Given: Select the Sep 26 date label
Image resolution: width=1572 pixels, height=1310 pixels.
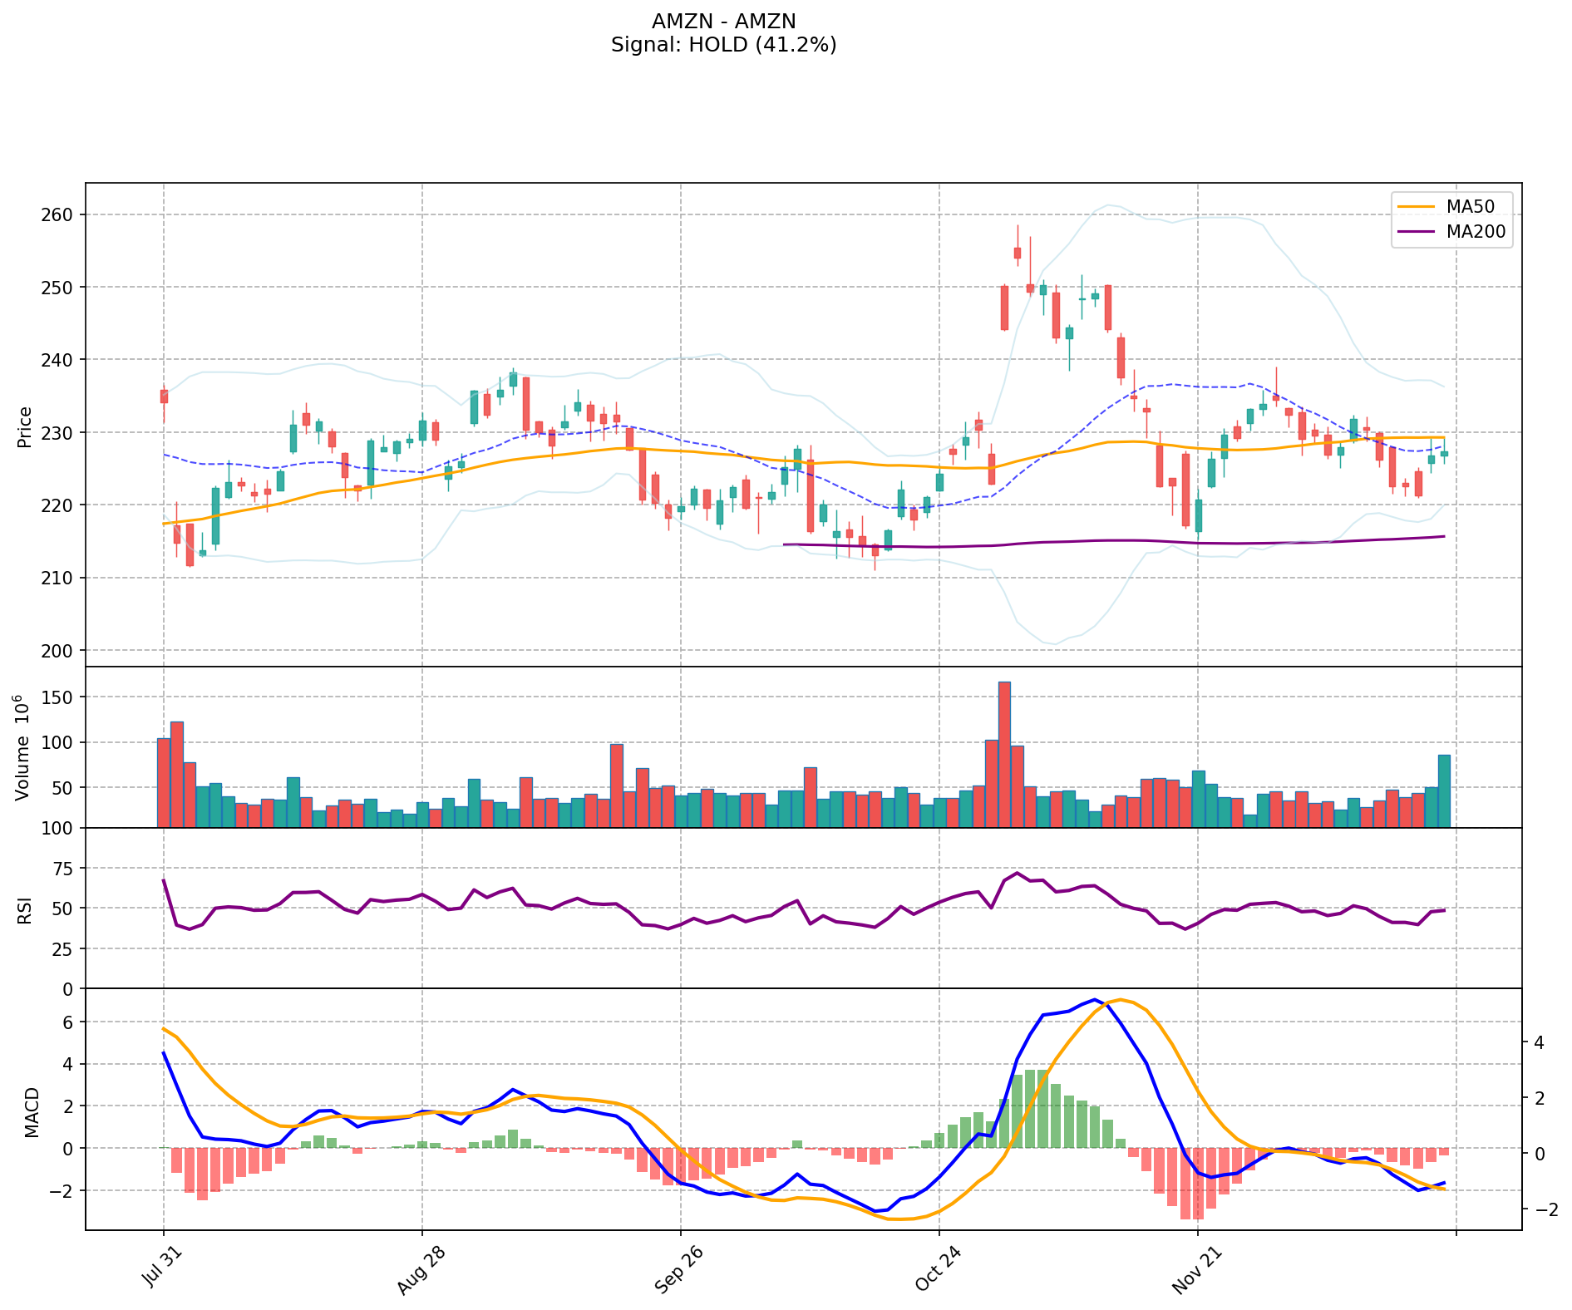Looking at the screenshot, I should point(678,1268).
